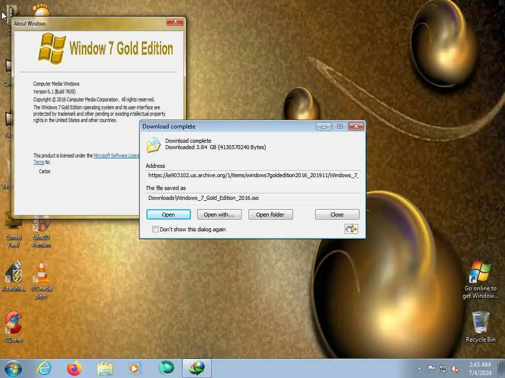Open 'Go online to get Windows' desktop shortcut
The height and width of the screenshot is (378, 505).
(x=480, y=280)
